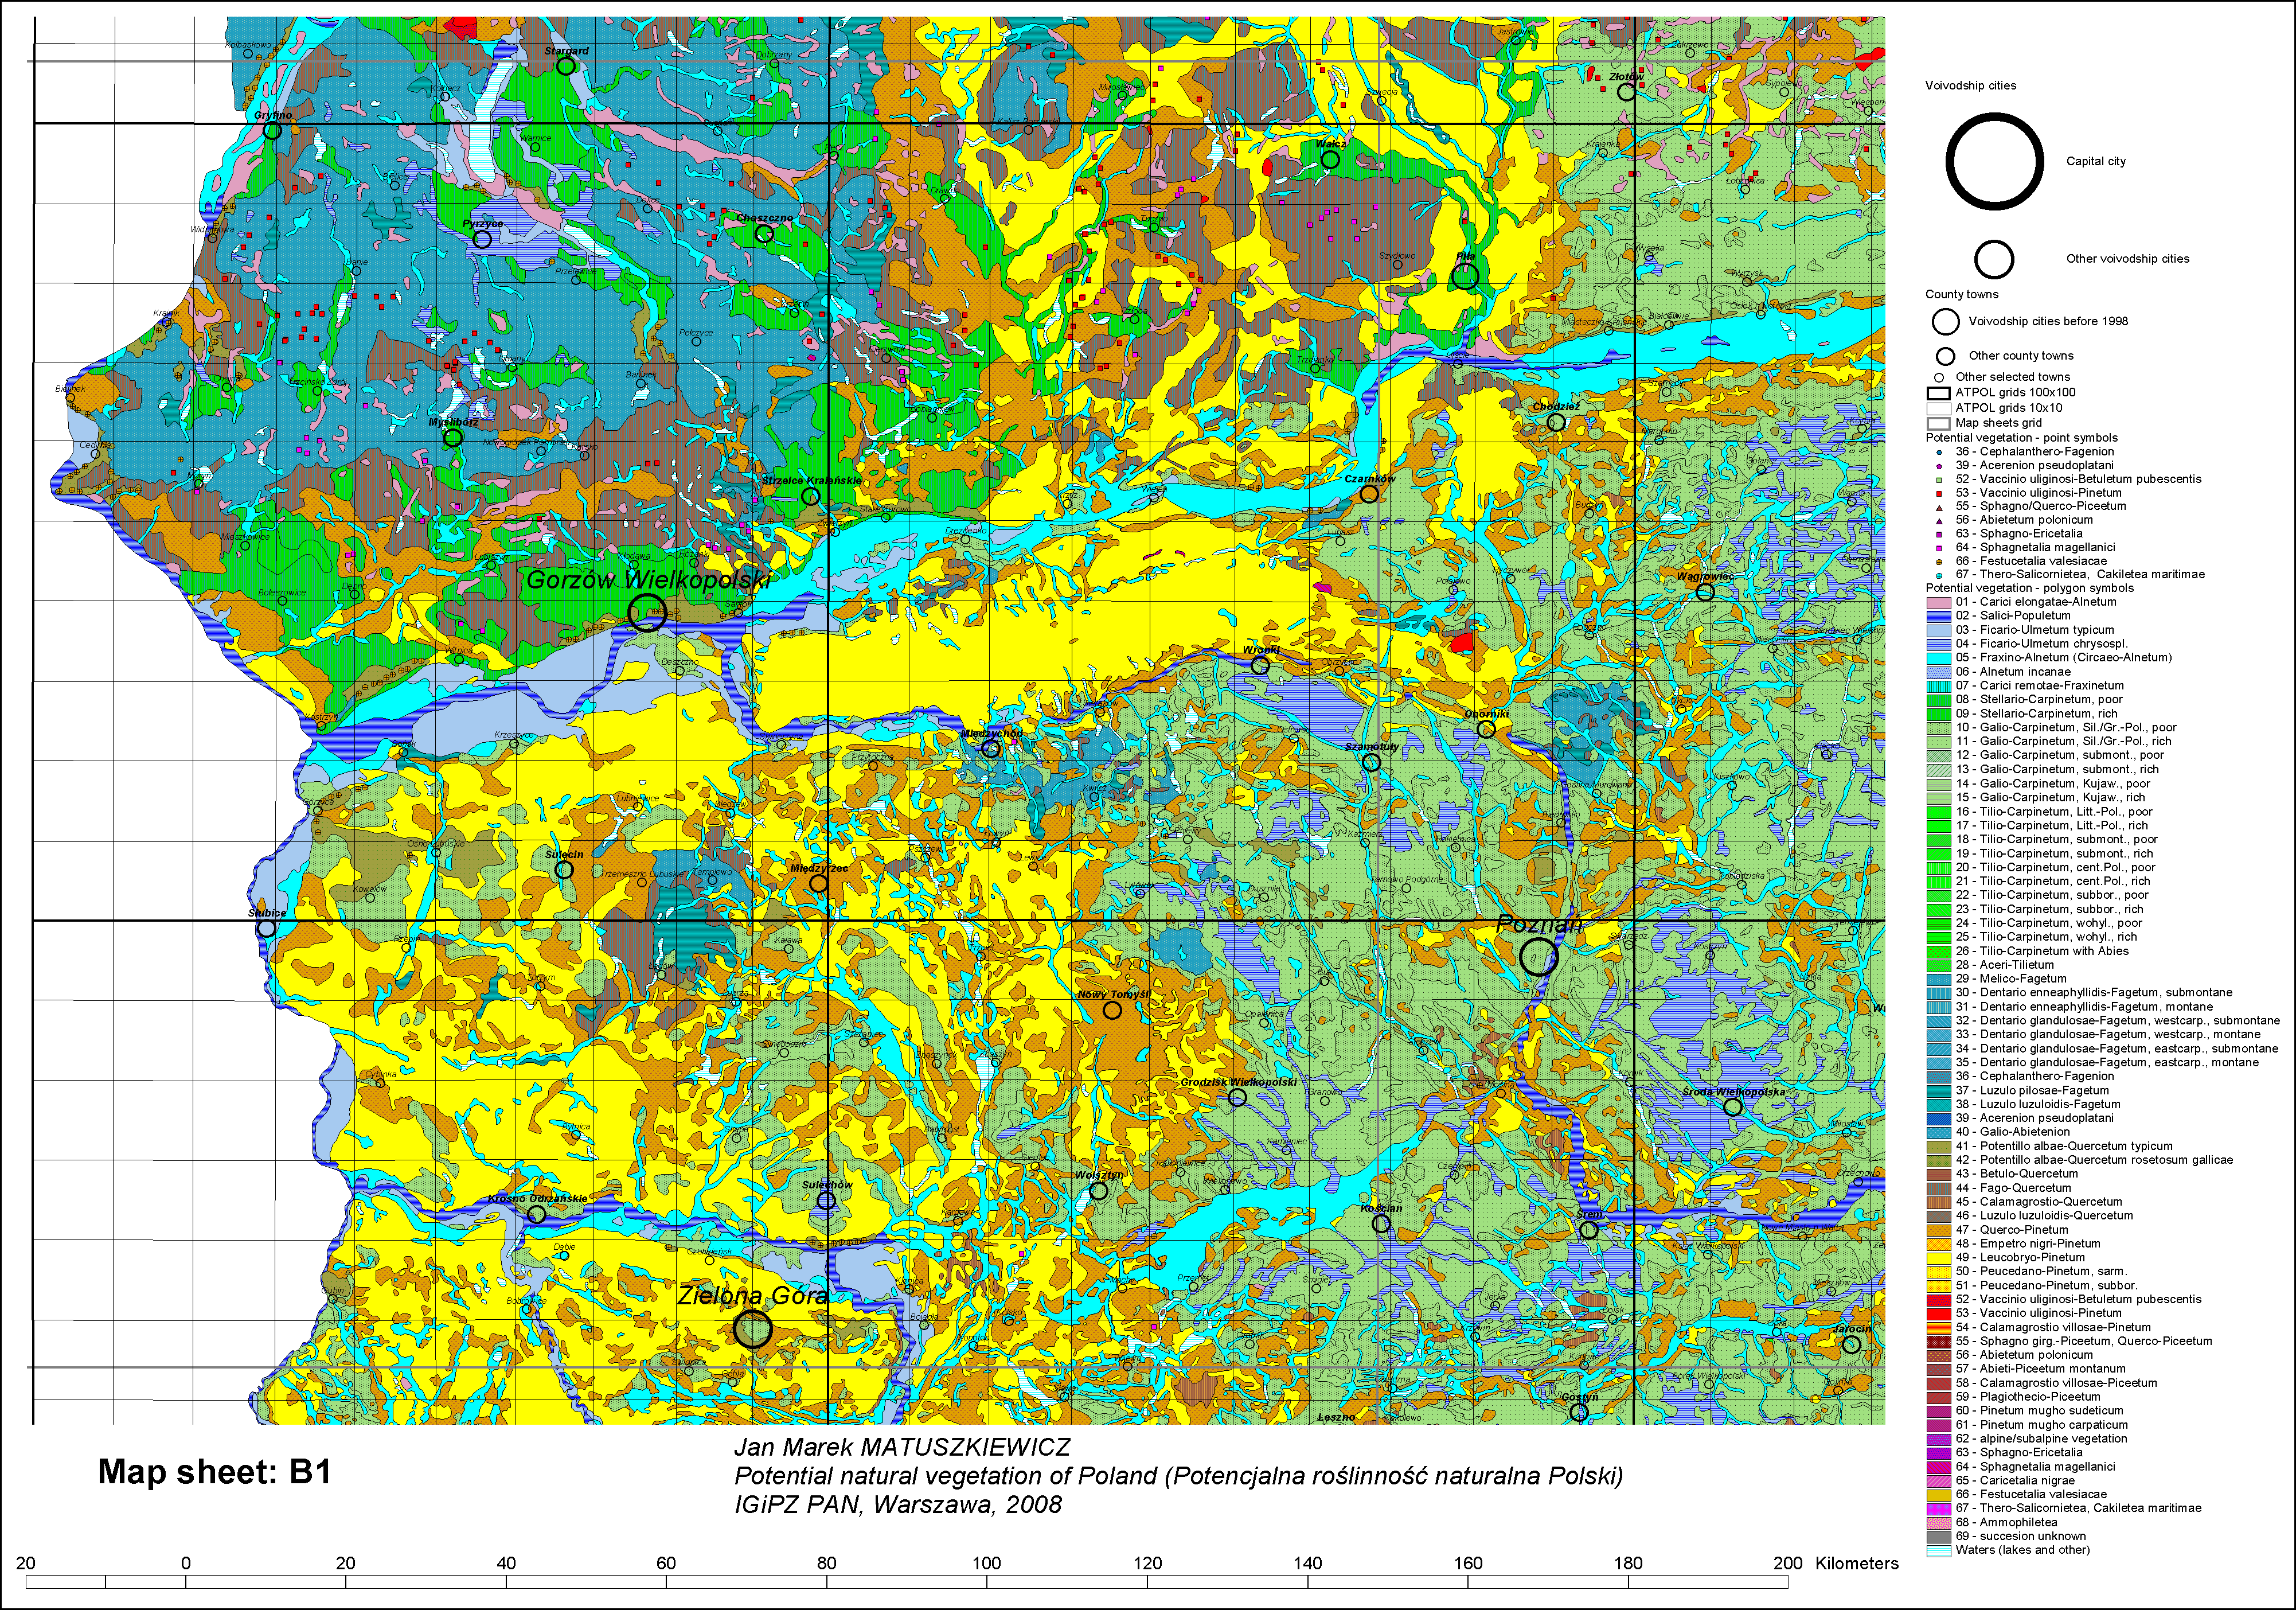The width and height of the screenshot is (2296, 1610).
Task: Pick the 02 Salici-Populetum legend swatch
Action: [x=1939, y=616]
